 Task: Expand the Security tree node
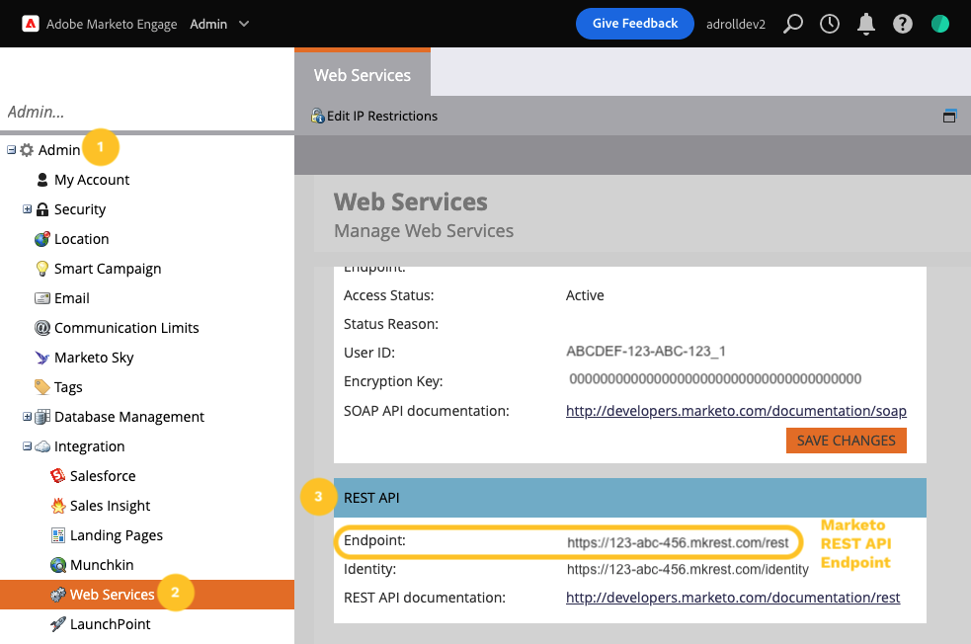[28, 209]
